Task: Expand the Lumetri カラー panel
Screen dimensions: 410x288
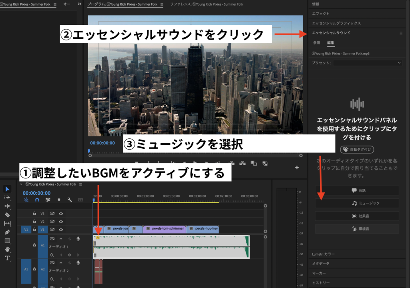Action: (324, 254)
